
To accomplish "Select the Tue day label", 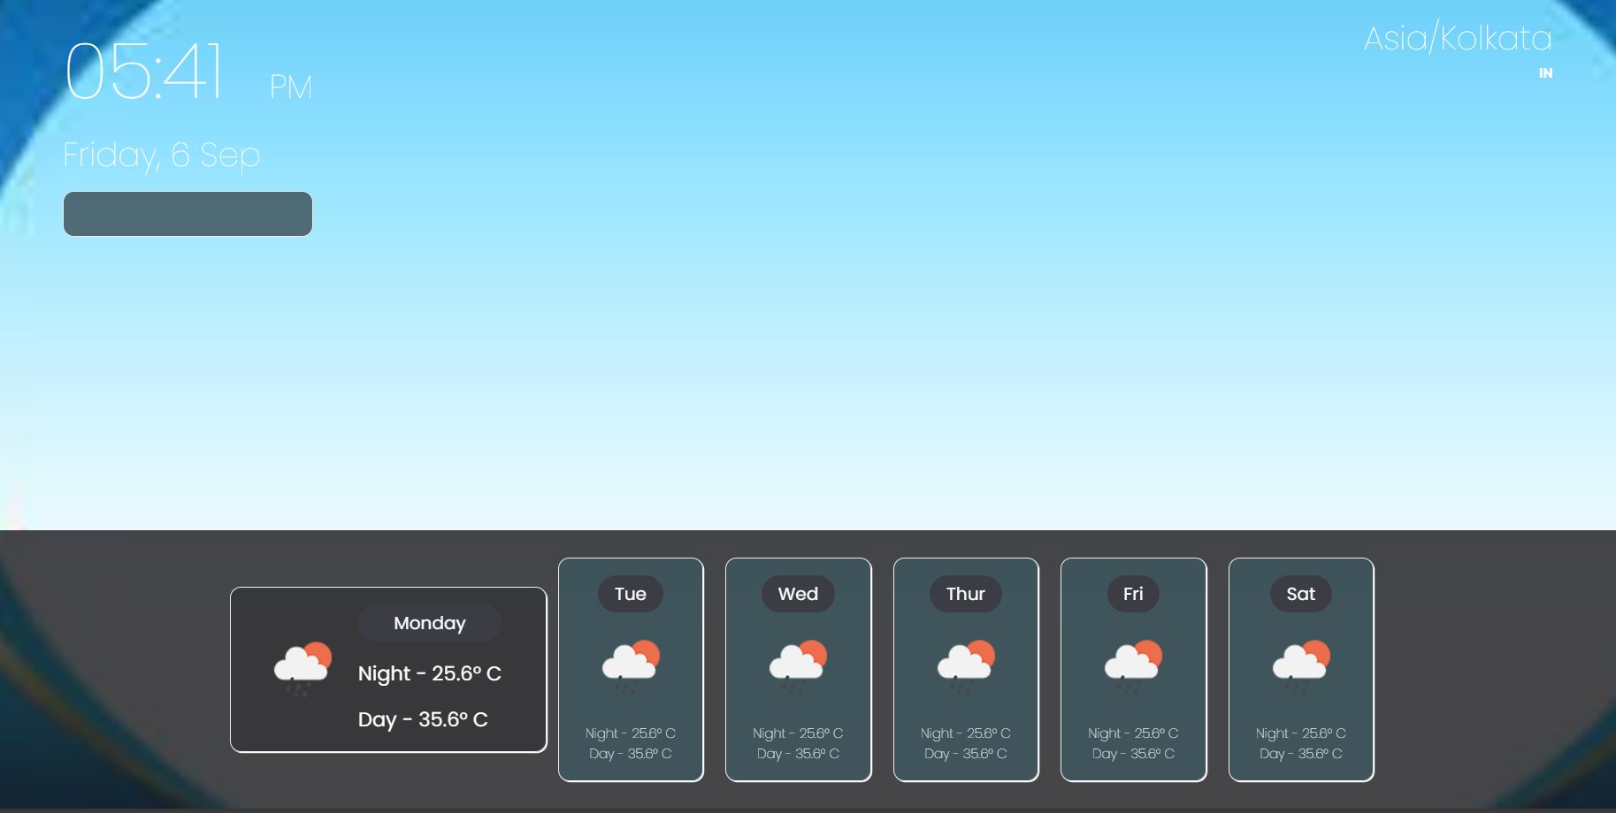I will (x=631, y=594).
